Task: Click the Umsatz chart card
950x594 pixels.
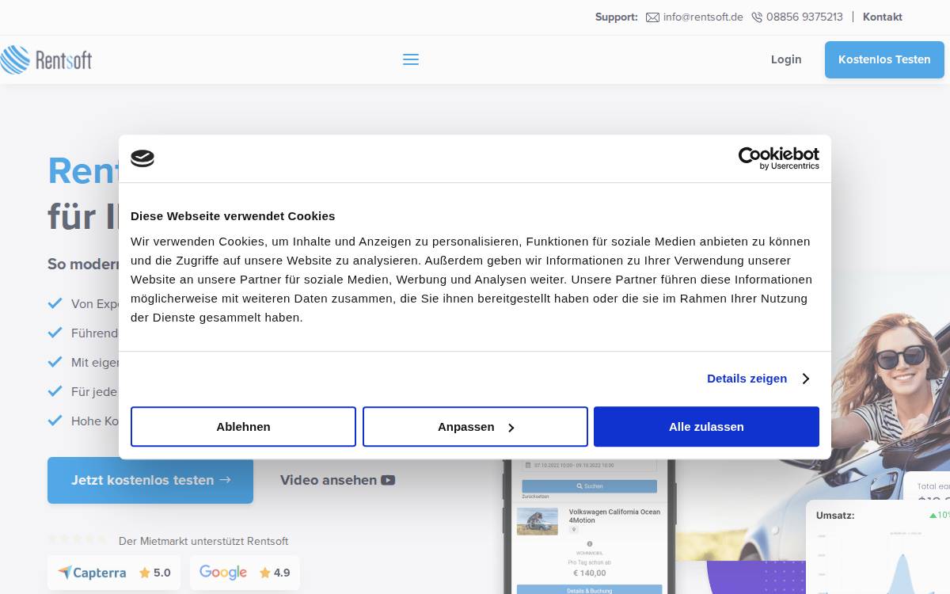Action: pos(878,547)
